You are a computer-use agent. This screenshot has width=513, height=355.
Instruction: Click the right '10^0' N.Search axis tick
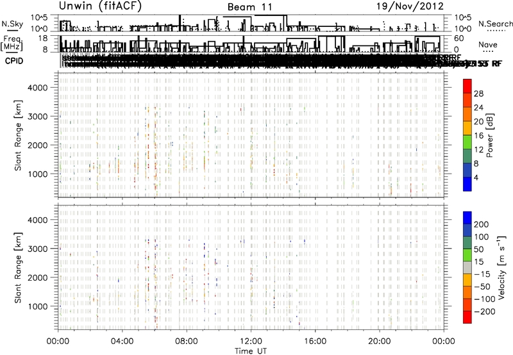point(463,29)
